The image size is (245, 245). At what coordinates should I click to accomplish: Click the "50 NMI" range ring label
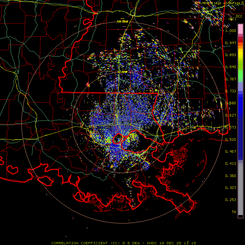(x=122, y=72)
